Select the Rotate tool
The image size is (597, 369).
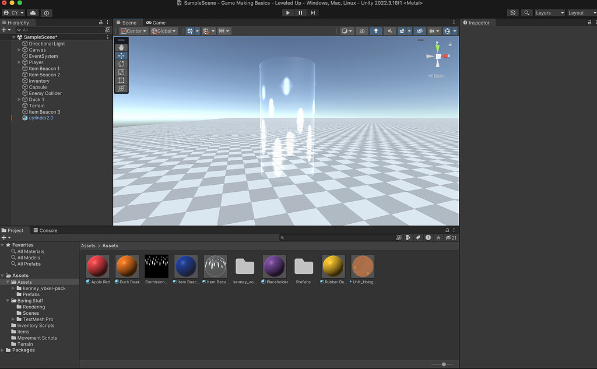[121, 64]
